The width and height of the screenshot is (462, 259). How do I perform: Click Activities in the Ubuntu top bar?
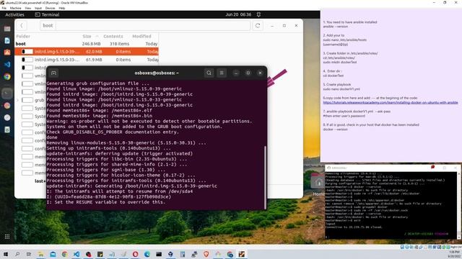14,14
